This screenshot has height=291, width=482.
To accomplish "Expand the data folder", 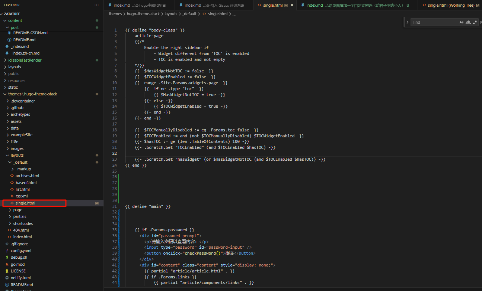I will [7, 128].
